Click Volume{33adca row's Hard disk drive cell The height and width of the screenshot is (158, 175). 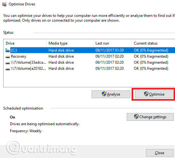(x=61, y=62)
